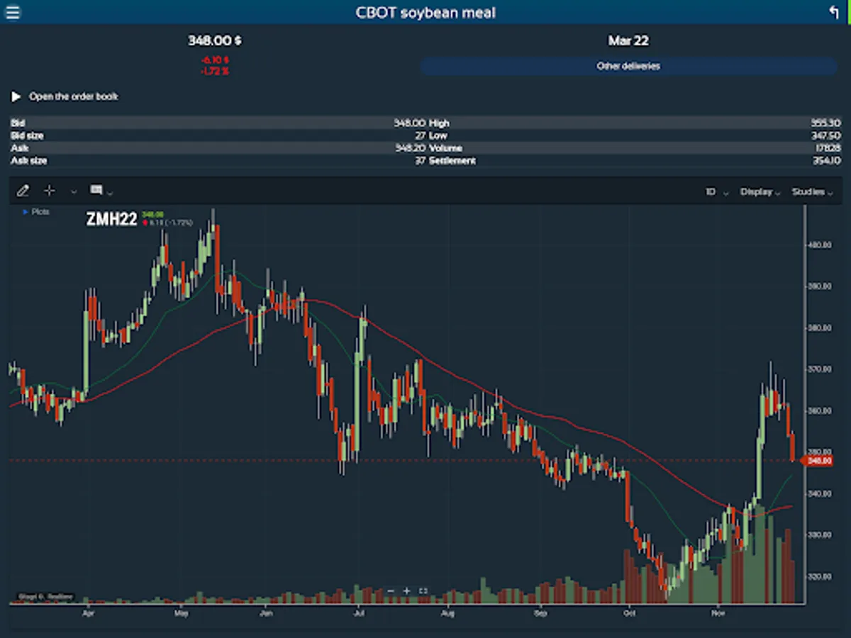Select the pencil drawing tool
This screenshot has height=638, width=851.
(x=23, y=191)
